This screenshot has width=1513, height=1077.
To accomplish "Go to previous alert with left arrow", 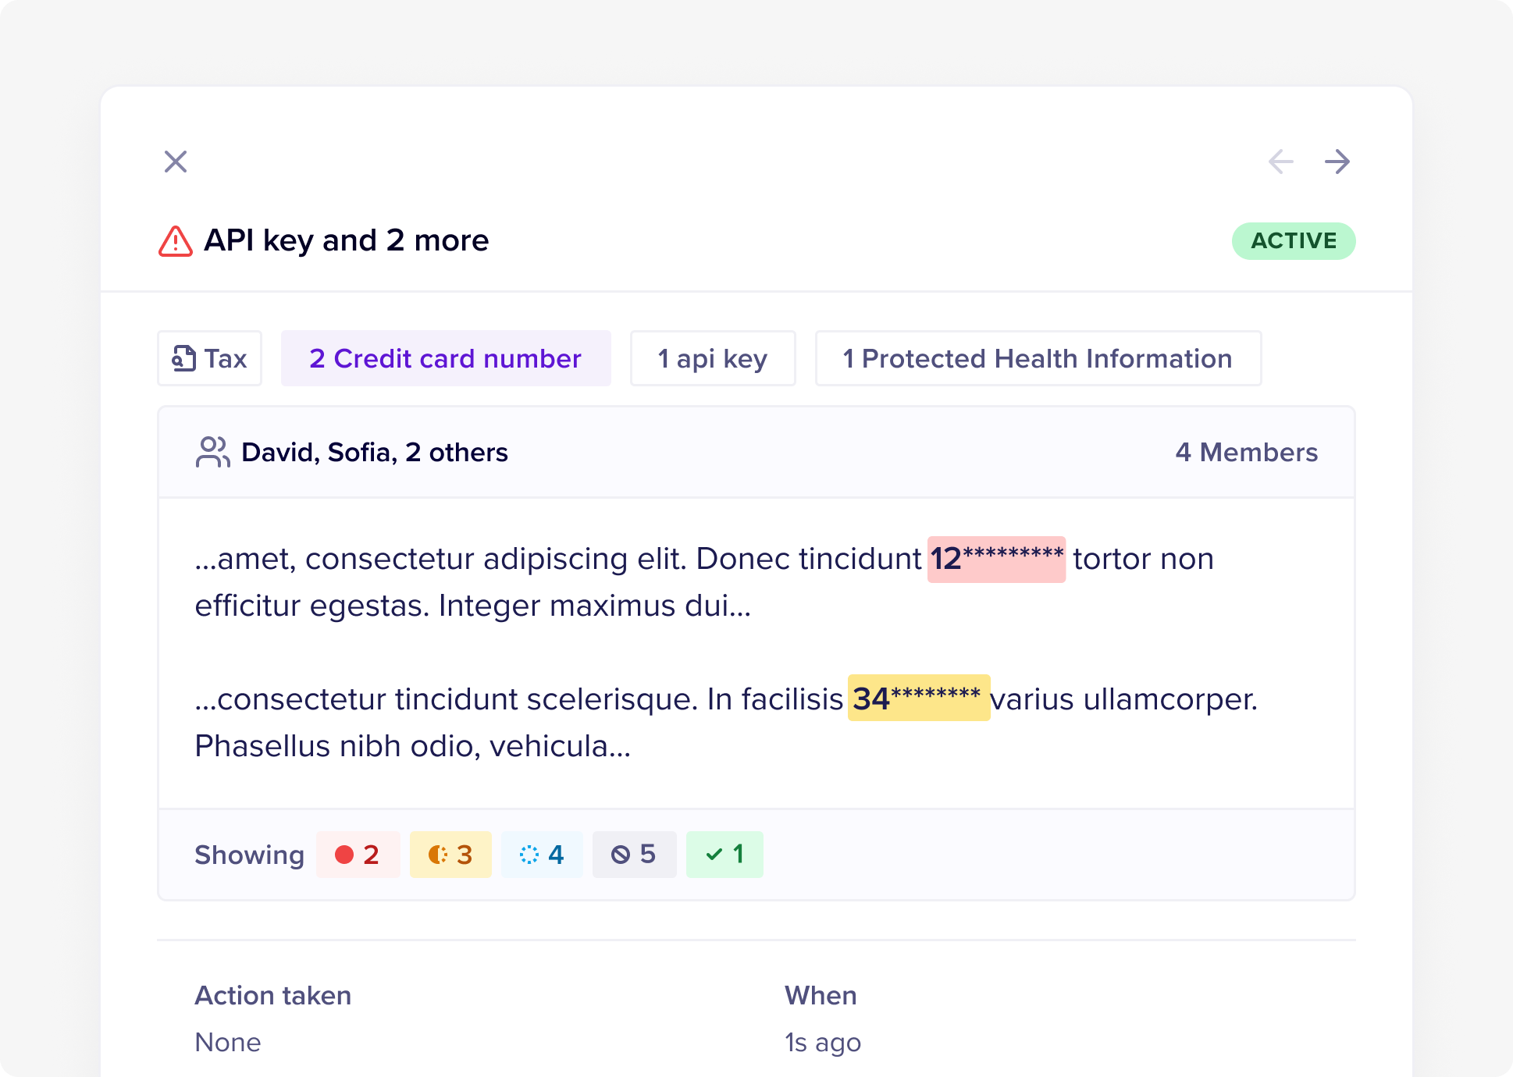I will (x=1280, y=162).
